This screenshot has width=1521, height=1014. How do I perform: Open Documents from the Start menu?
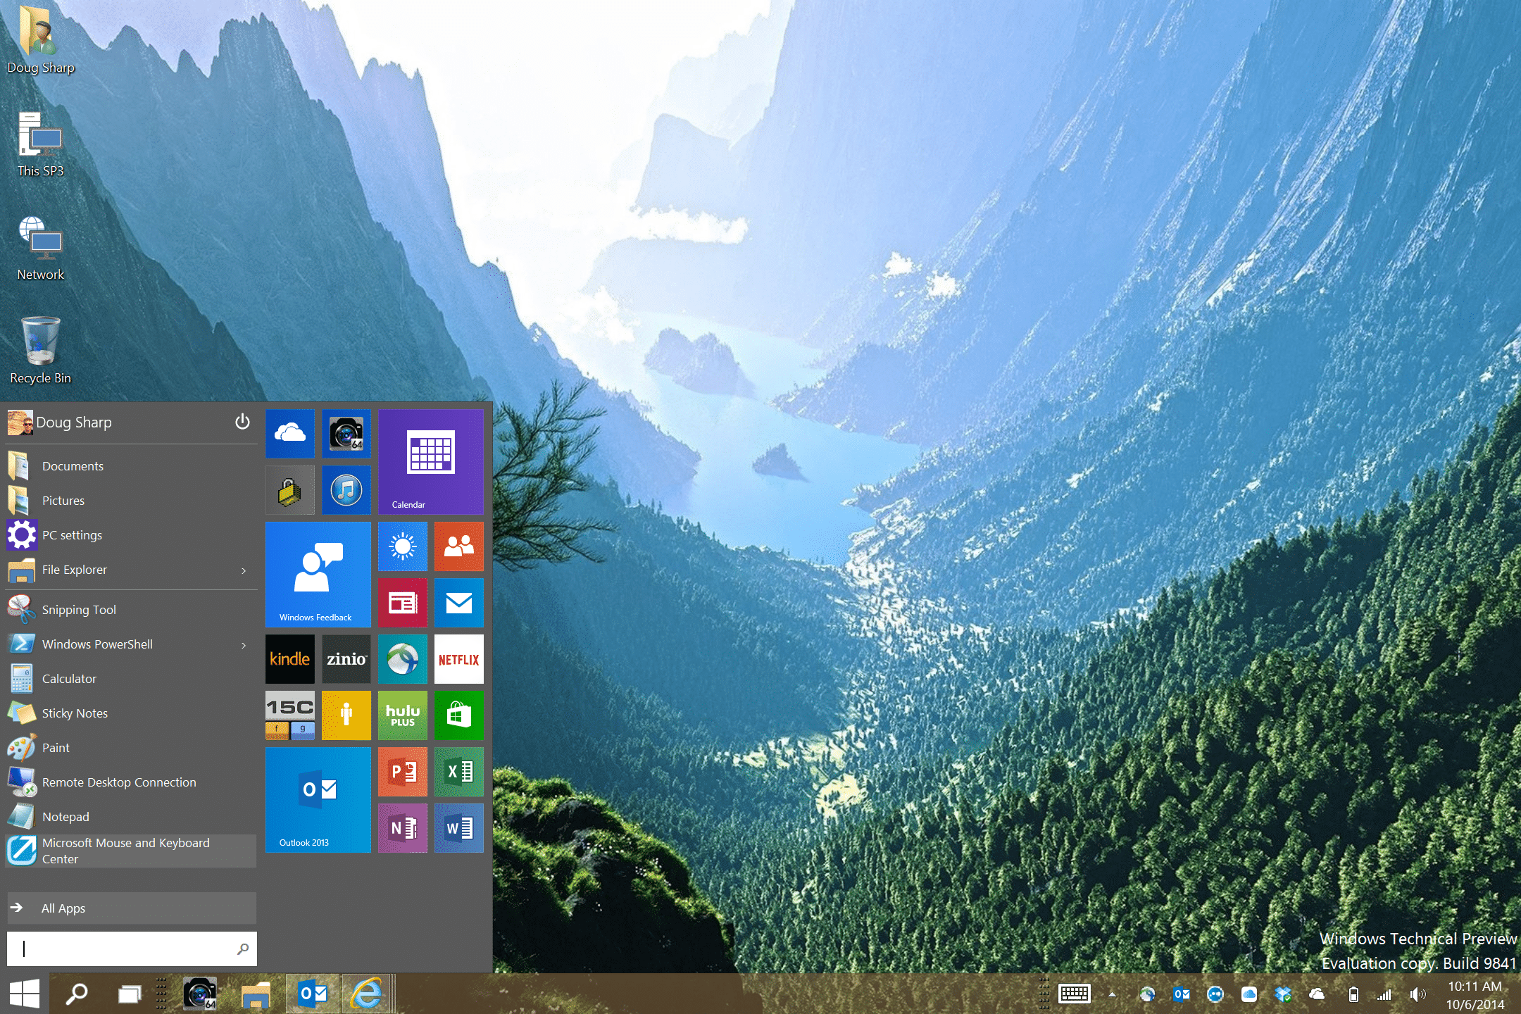click(131, 466)
